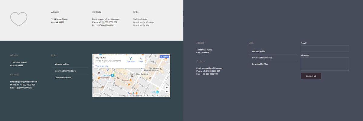The image size is (363, 121).
Task: Open the View larger map link
Action: click(102, 66)
